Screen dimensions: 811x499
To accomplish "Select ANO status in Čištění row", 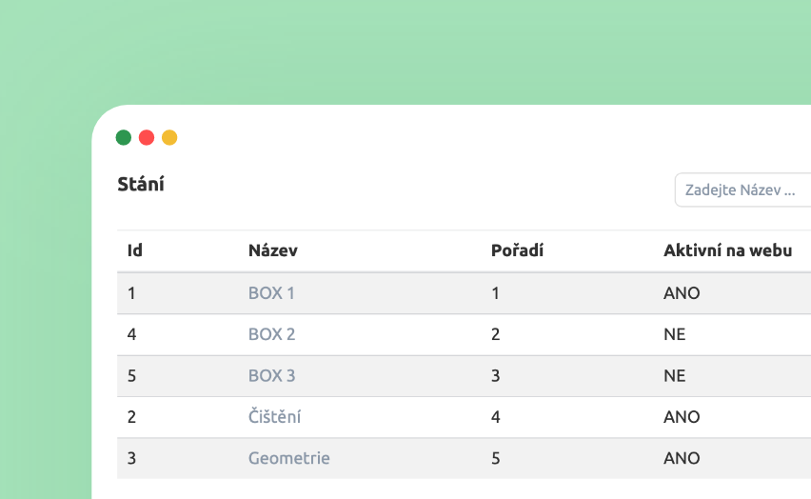I will point(682,417).
